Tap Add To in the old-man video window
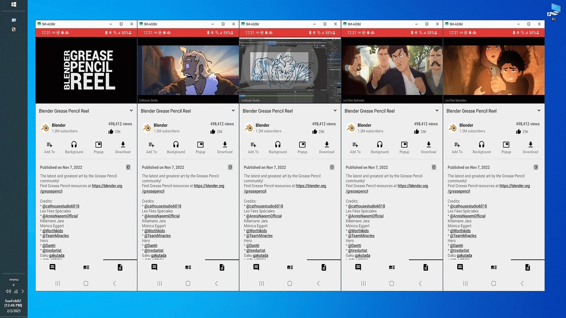Viewport: 566px width, 318px height. pos(151,148)
